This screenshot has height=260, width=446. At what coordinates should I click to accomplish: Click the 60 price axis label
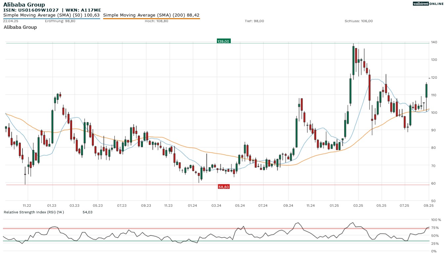click(x=433, y=183)
